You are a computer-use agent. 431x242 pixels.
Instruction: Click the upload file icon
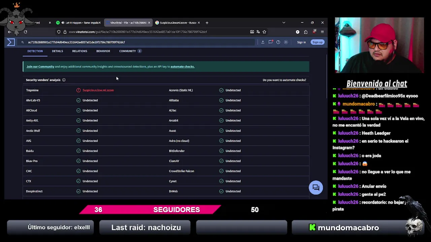point(263,42)
